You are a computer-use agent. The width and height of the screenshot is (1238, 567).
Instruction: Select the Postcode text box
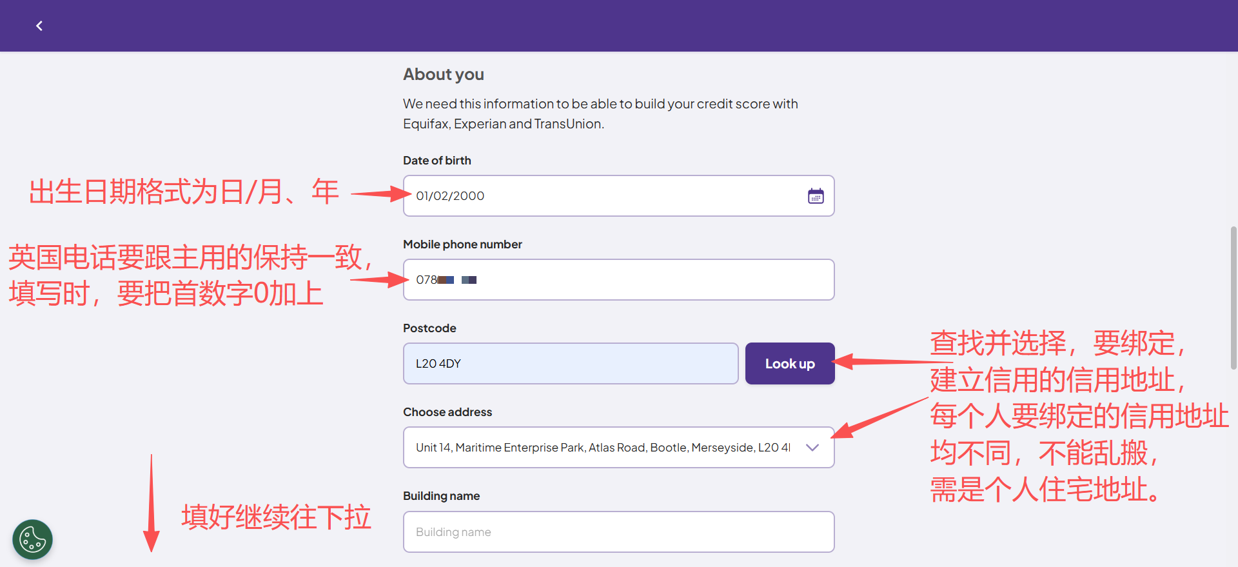571,364
